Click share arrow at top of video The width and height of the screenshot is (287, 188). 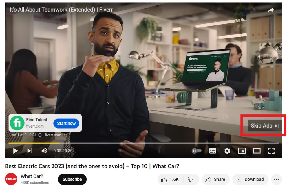pyautogui.click(x=271, y=10)
